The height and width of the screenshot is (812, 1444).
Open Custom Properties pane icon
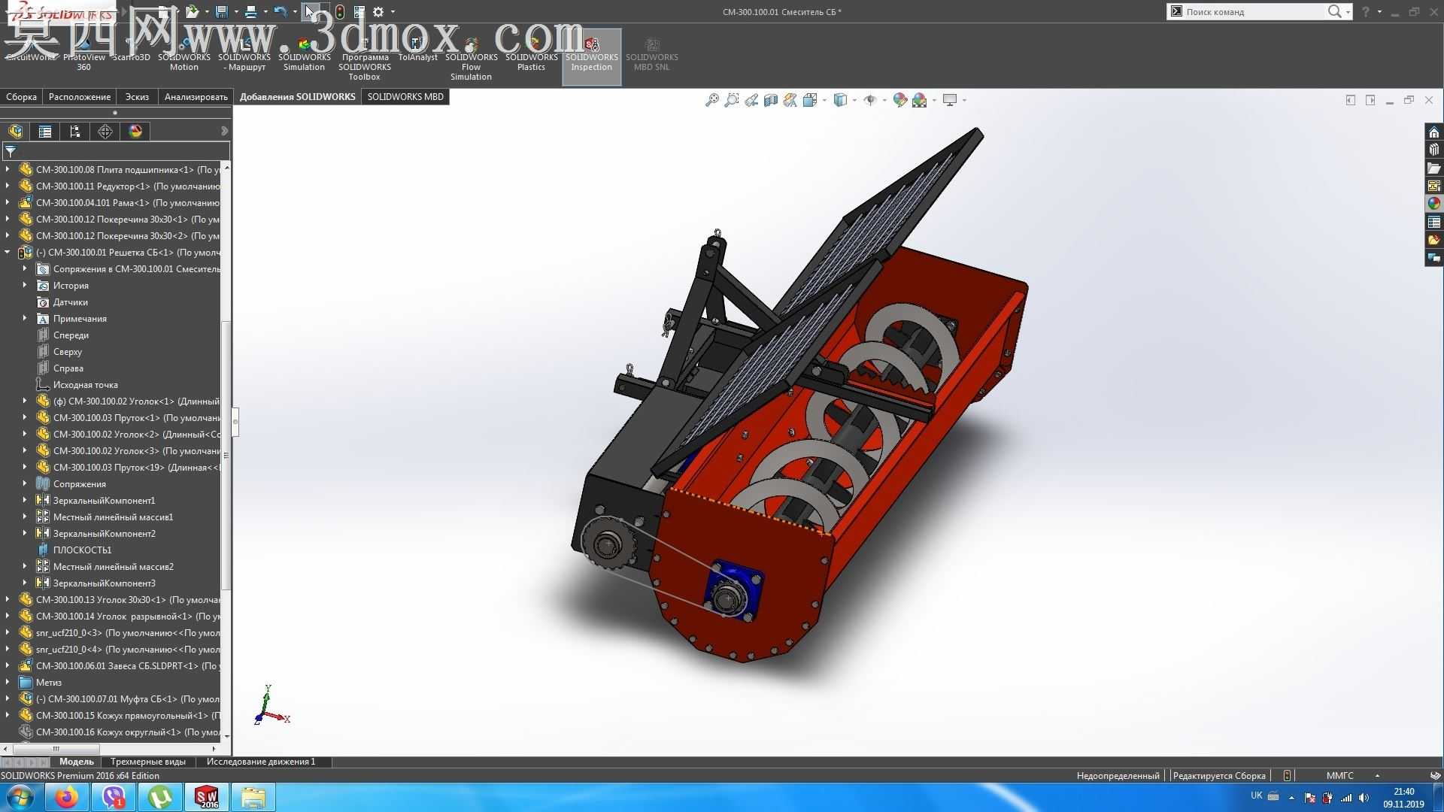point(1434,222)
